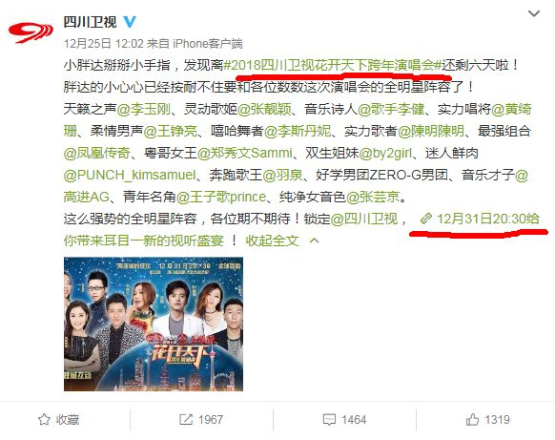Open mention @李玉刚
Screen dimensions: 555x440
pos(144,109)
